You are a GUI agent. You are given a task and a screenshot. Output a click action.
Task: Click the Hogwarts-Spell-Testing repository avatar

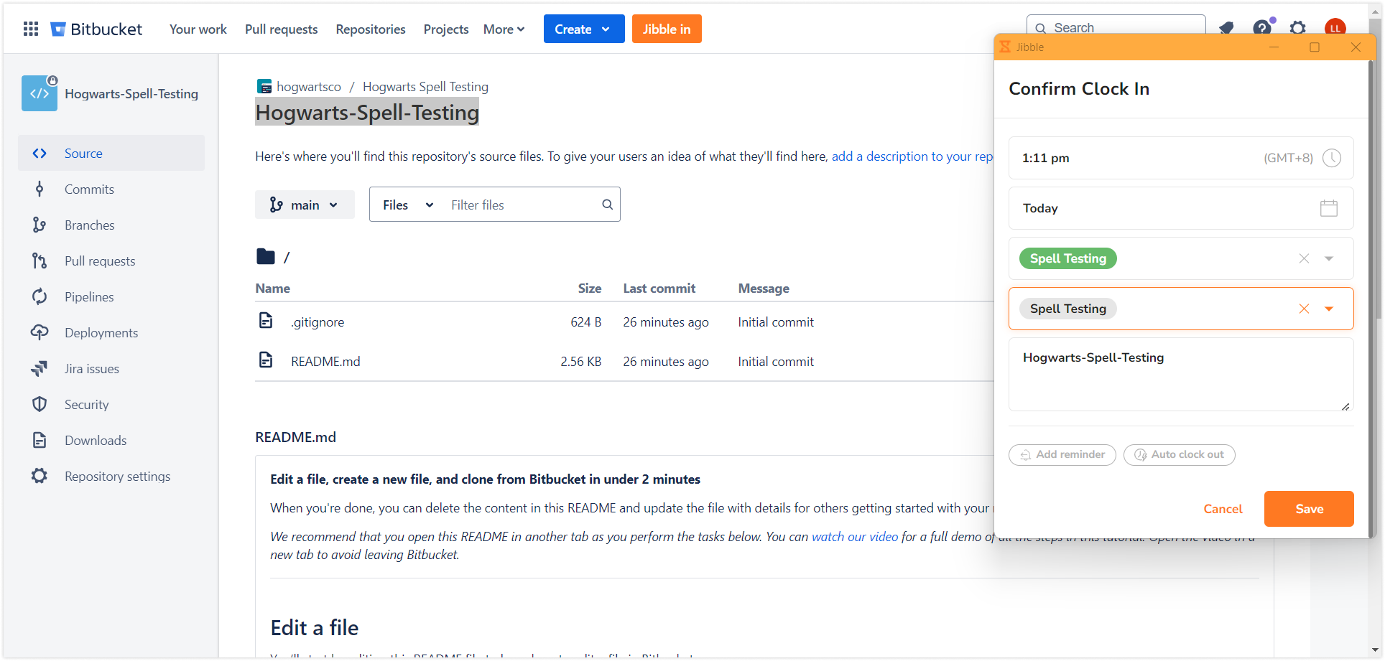click(x=40, y=93)
